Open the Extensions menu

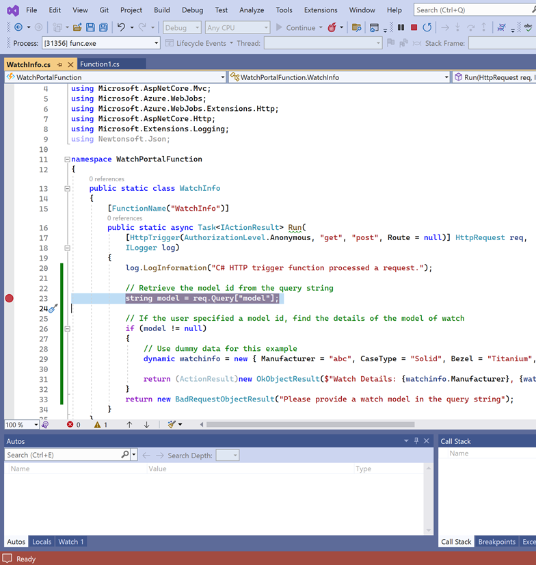(x=321, y=10)
